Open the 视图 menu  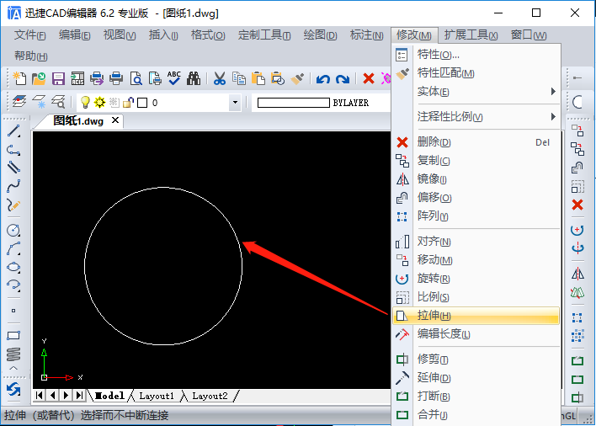120,35
